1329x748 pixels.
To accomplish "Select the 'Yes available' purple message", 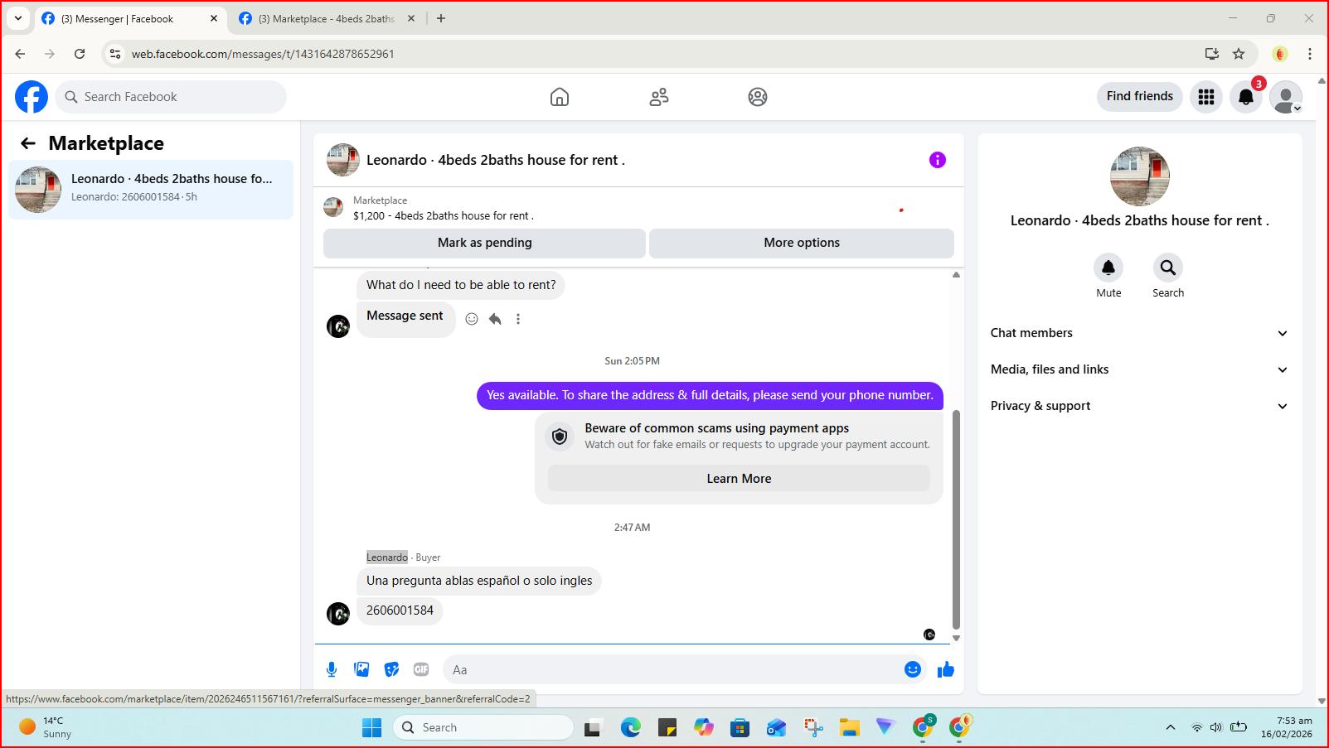I will tap(710, 395).
